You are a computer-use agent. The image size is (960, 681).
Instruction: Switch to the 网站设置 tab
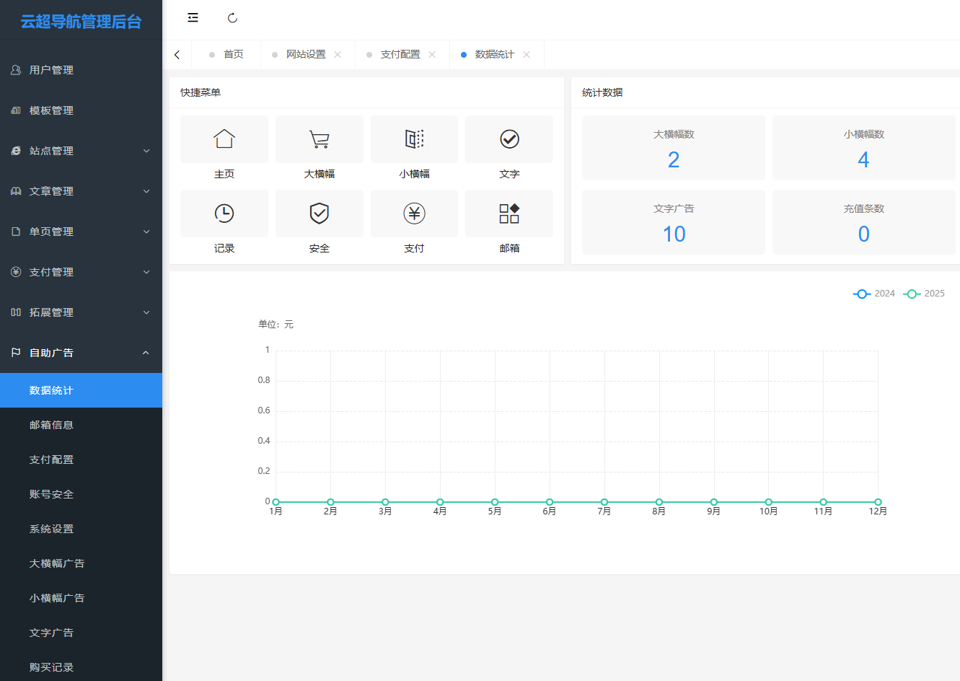[x=306, y=55]
